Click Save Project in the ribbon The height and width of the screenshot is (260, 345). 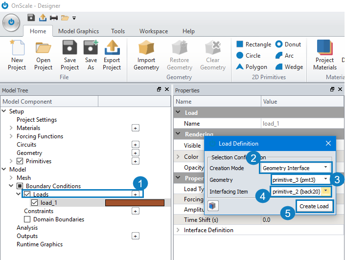pos(70,55)
